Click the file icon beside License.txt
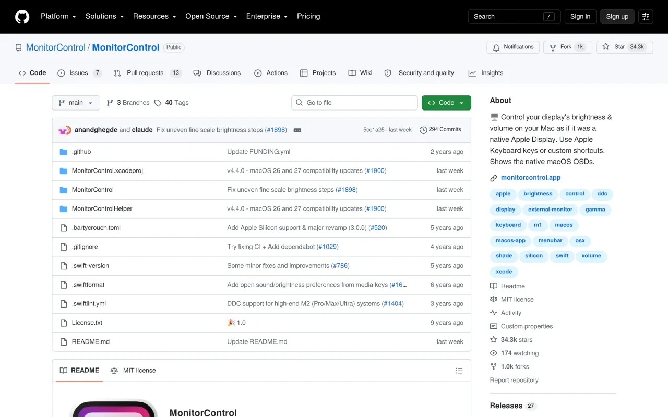 [x=64, y=323]
